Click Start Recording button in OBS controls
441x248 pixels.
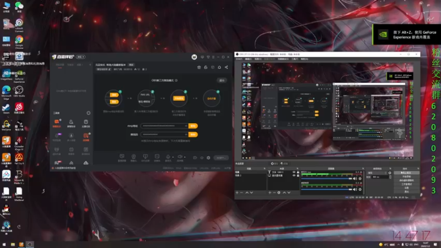(406, 176)
